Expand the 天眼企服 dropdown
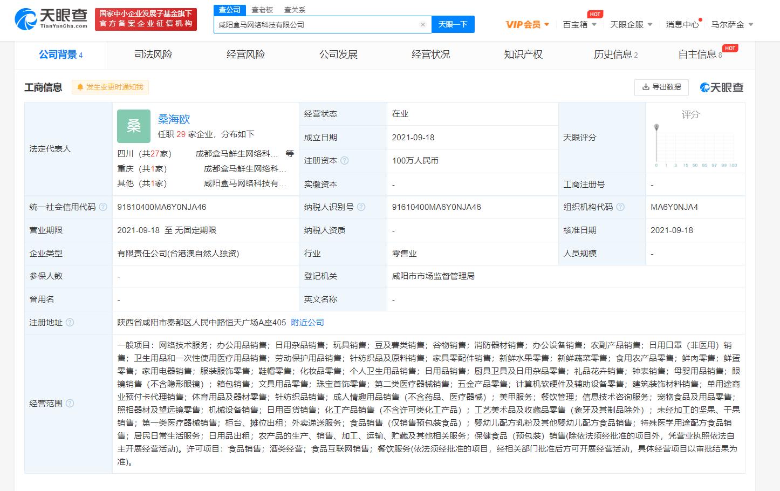This screenshot has width=780, height=491. coord(631,25)
